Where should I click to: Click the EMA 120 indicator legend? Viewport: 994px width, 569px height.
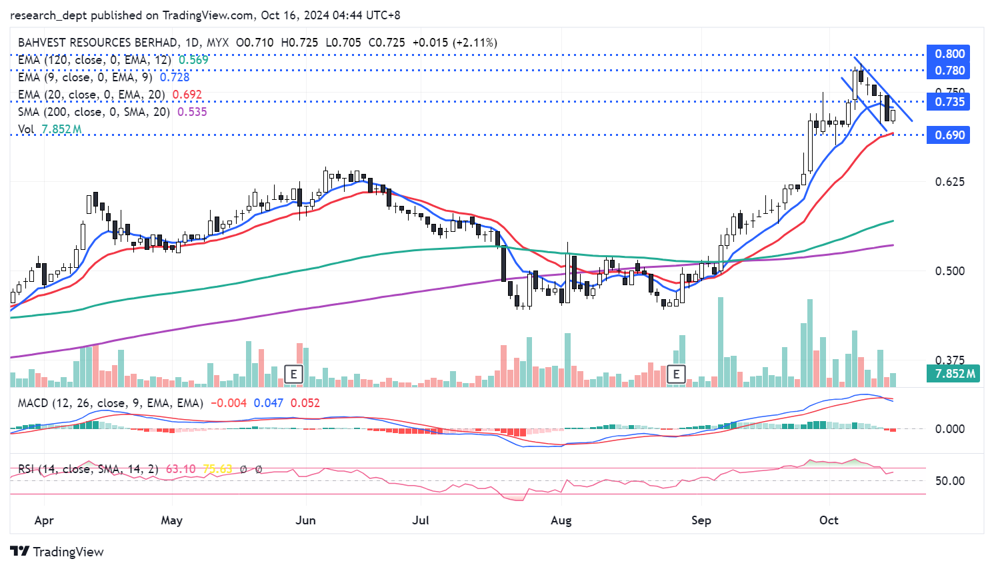coord(93,60)
